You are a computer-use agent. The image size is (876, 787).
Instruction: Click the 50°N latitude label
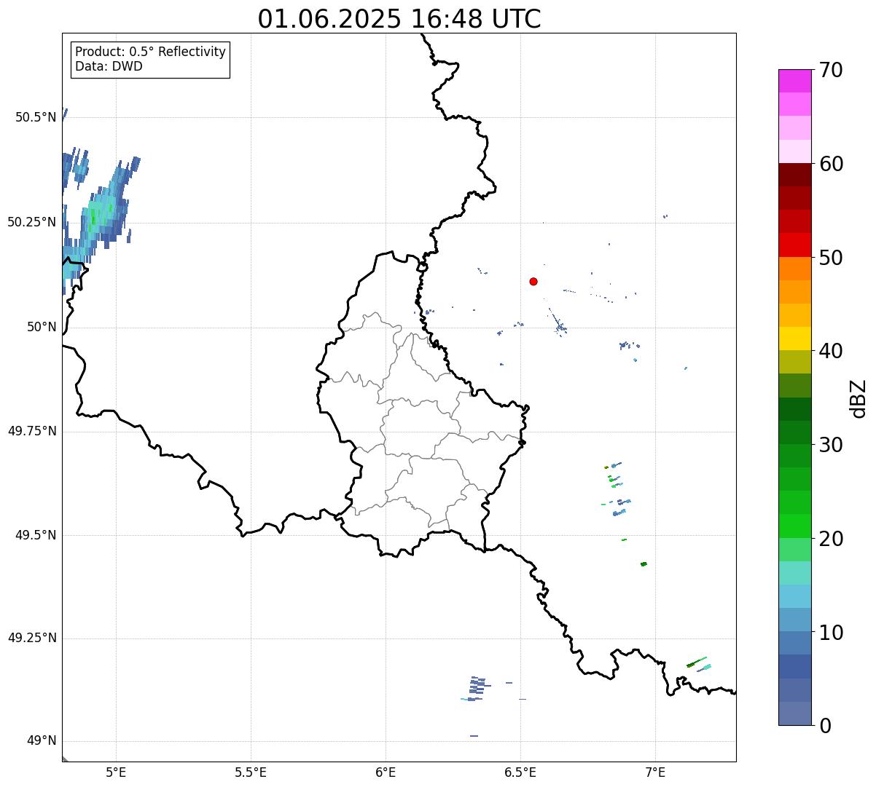(42, 327)
